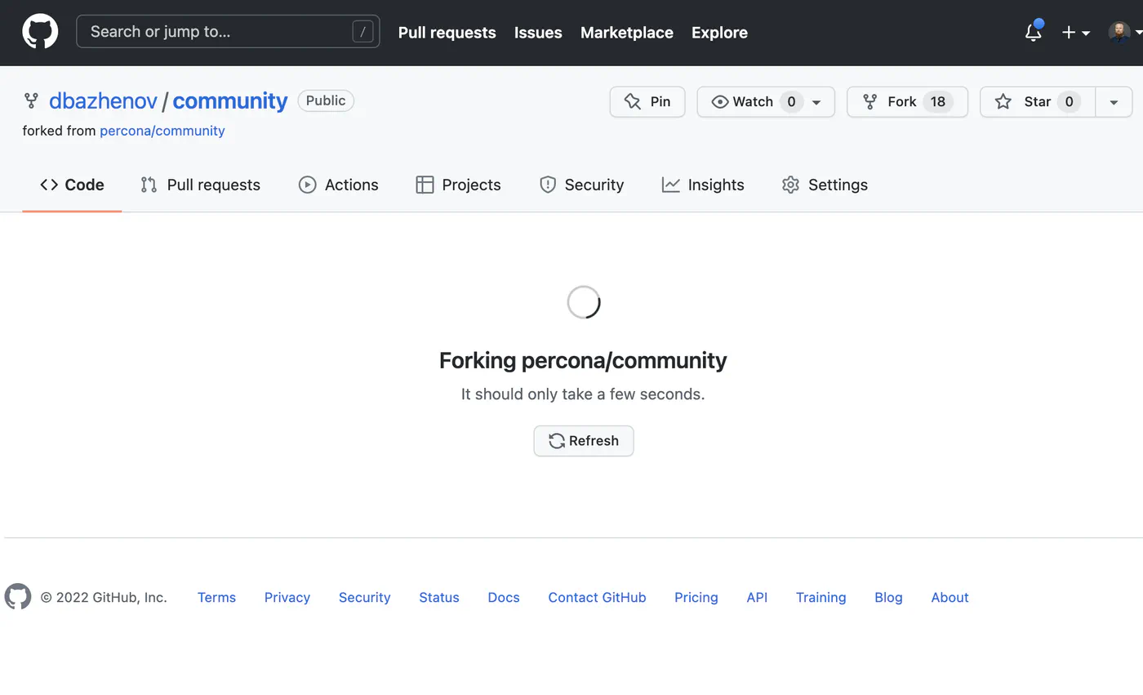Open the Terms footer link

pos(216,598)
